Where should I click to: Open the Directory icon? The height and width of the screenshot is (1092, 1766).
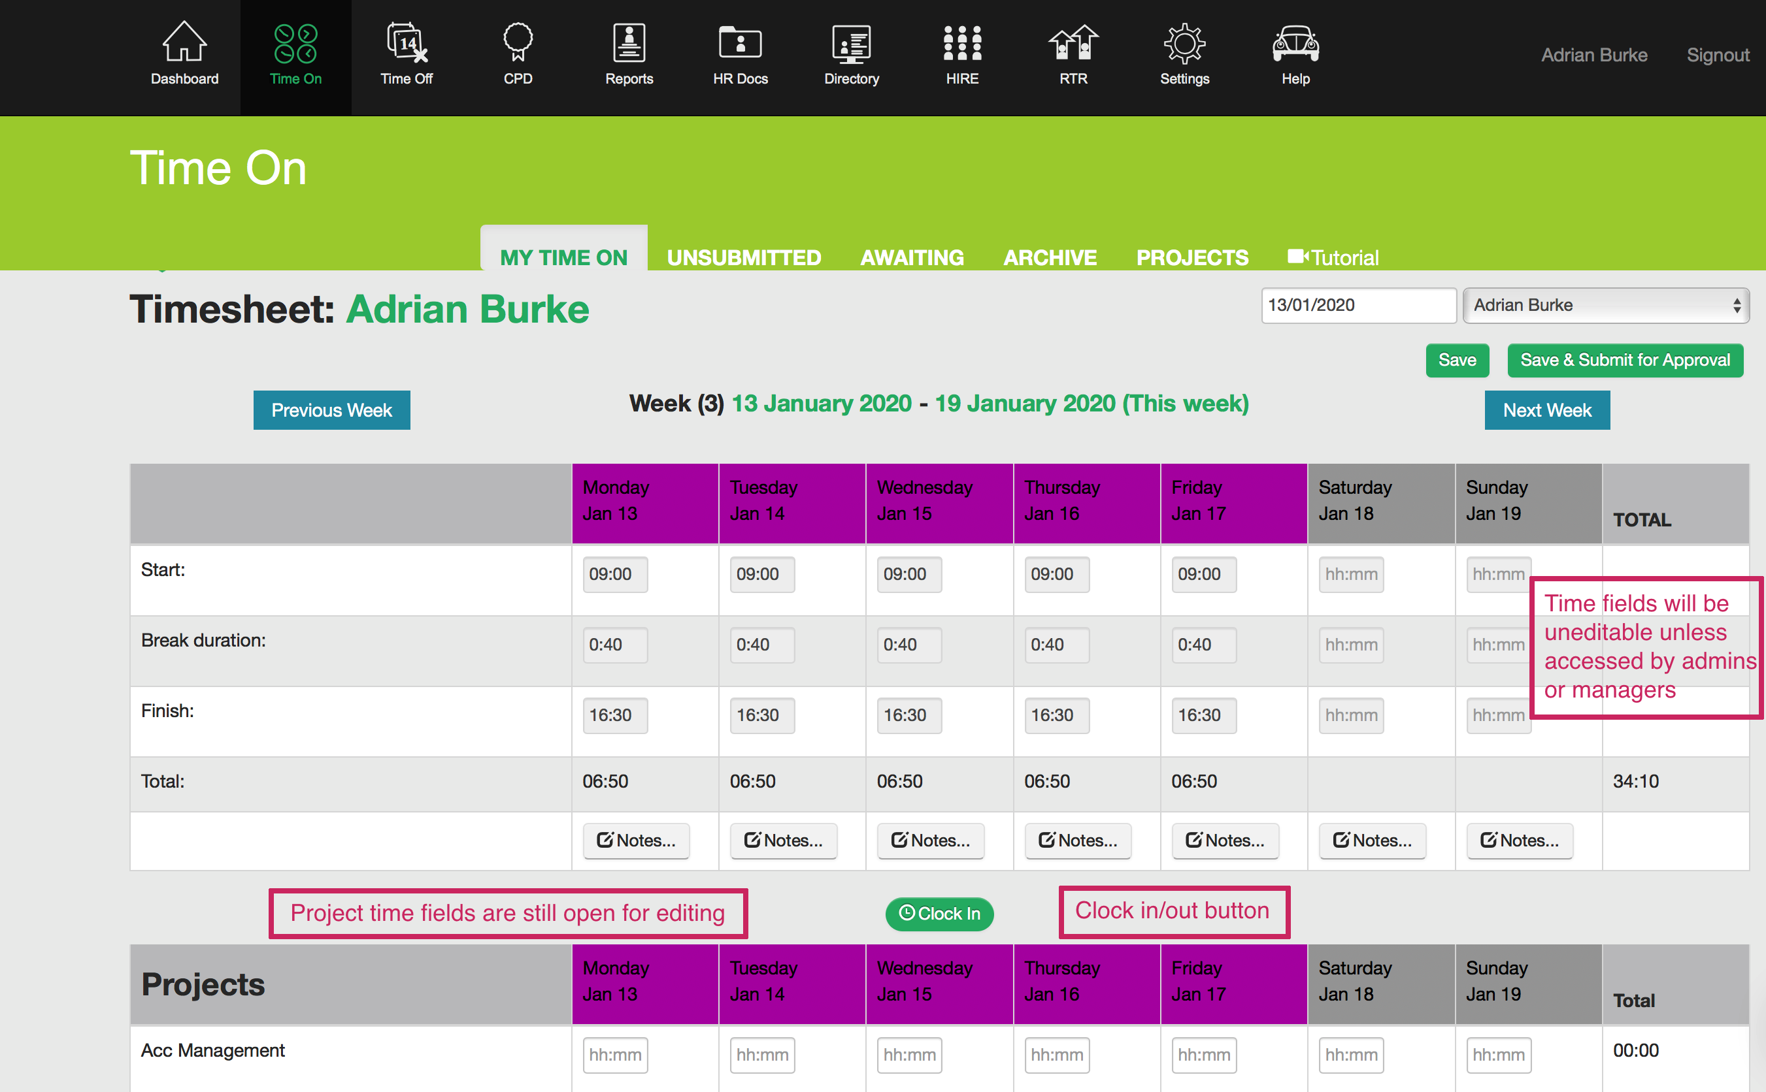[x=851, y=43]
